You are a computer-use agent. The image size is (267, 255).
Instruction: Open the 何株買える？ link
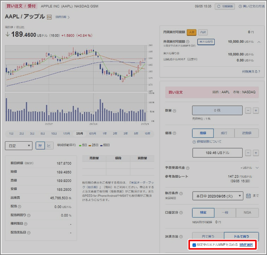[251, 72]
